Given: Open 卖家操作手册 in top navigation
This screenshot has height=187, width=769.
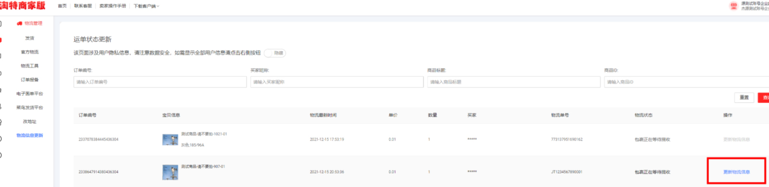Looking at the screenshot, I should click(x=113, y=6).
